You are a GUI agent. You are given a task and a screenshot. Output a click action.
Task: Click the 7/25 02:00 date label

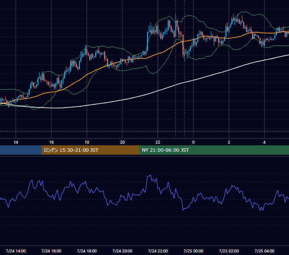coord(229,251)
